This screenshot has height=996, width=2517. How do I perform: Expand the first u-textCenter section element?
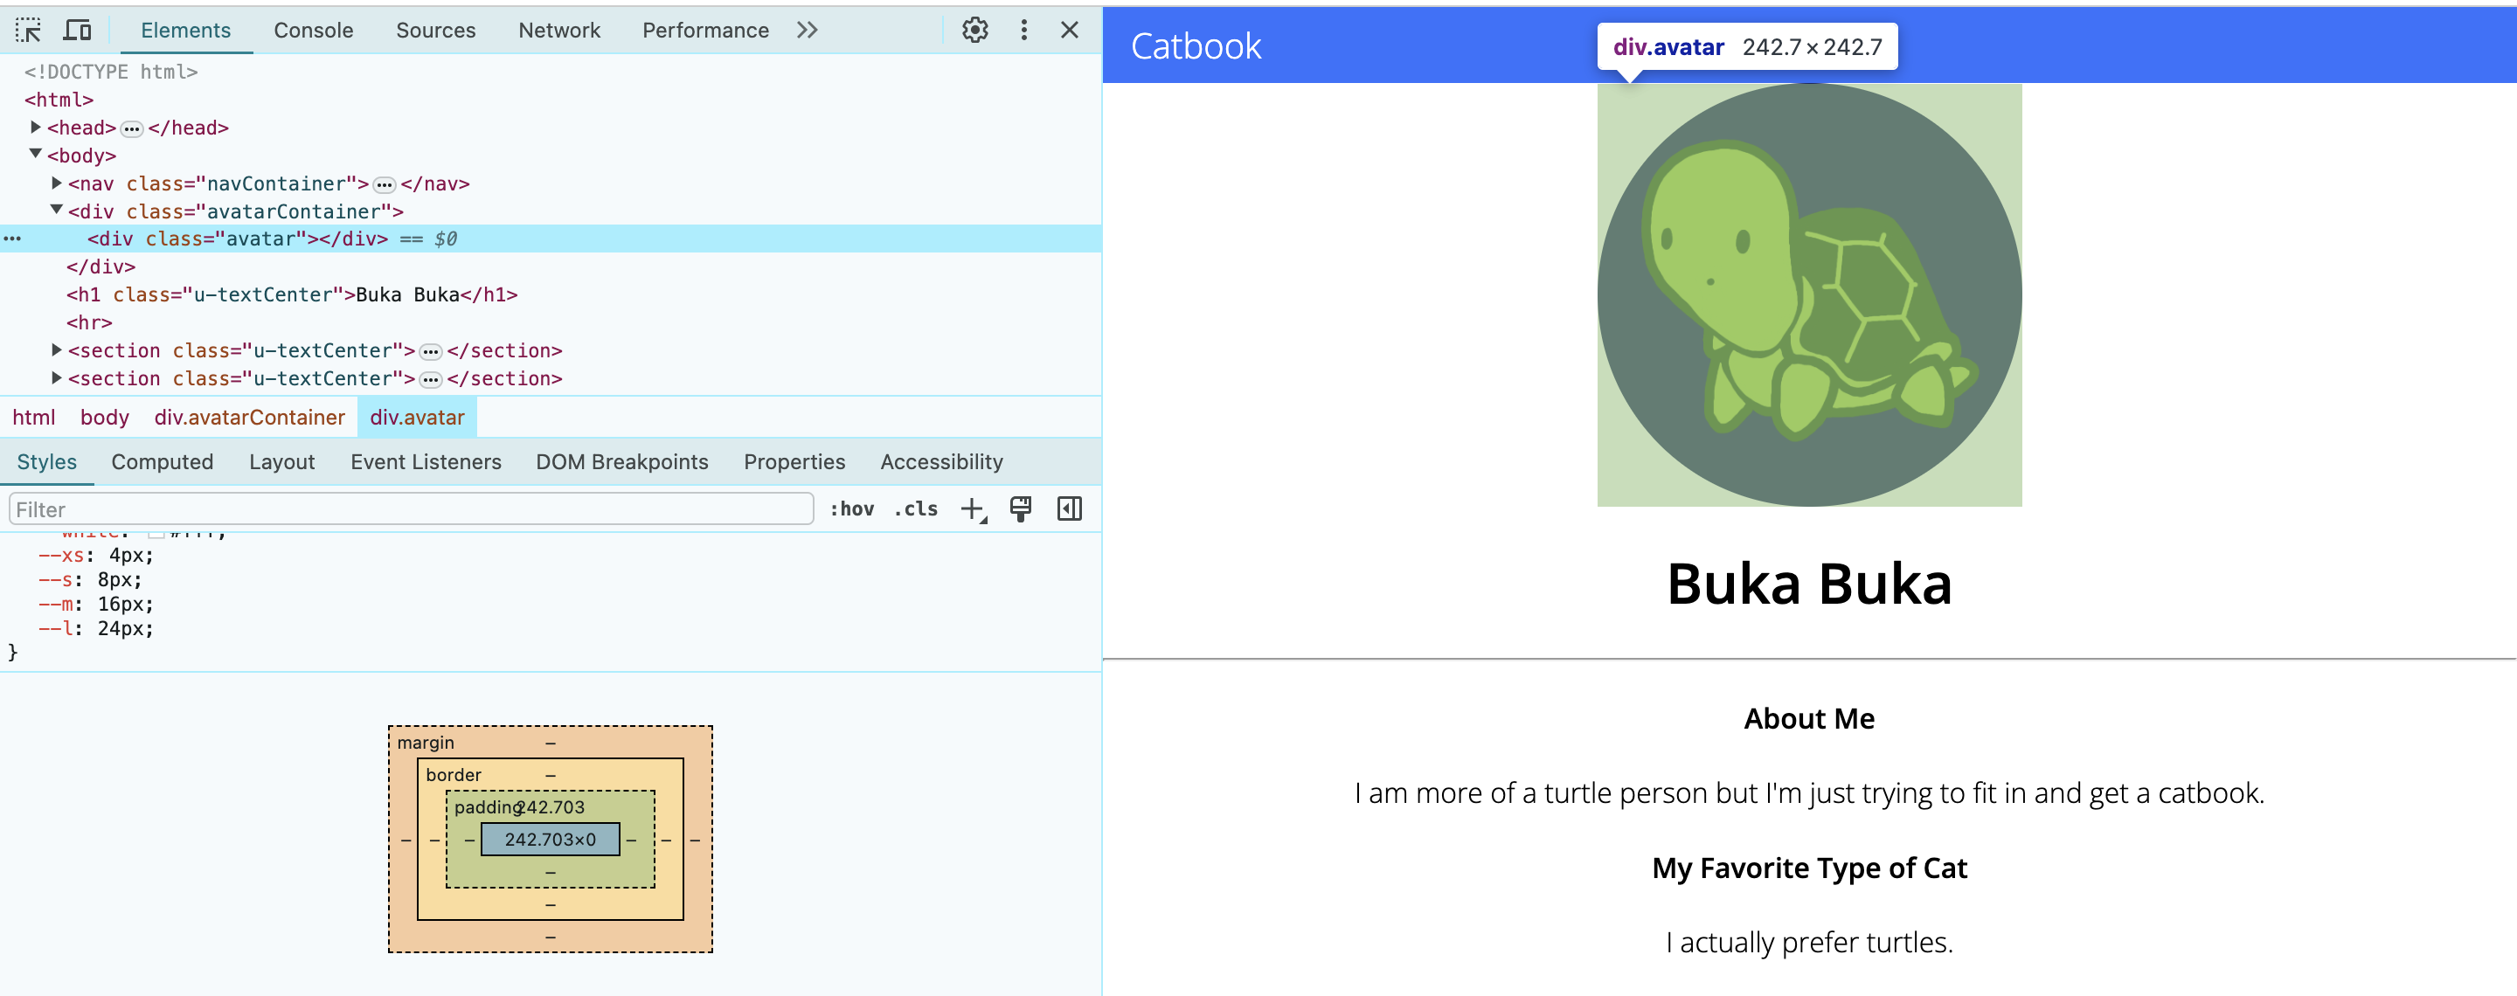point(56,350)
